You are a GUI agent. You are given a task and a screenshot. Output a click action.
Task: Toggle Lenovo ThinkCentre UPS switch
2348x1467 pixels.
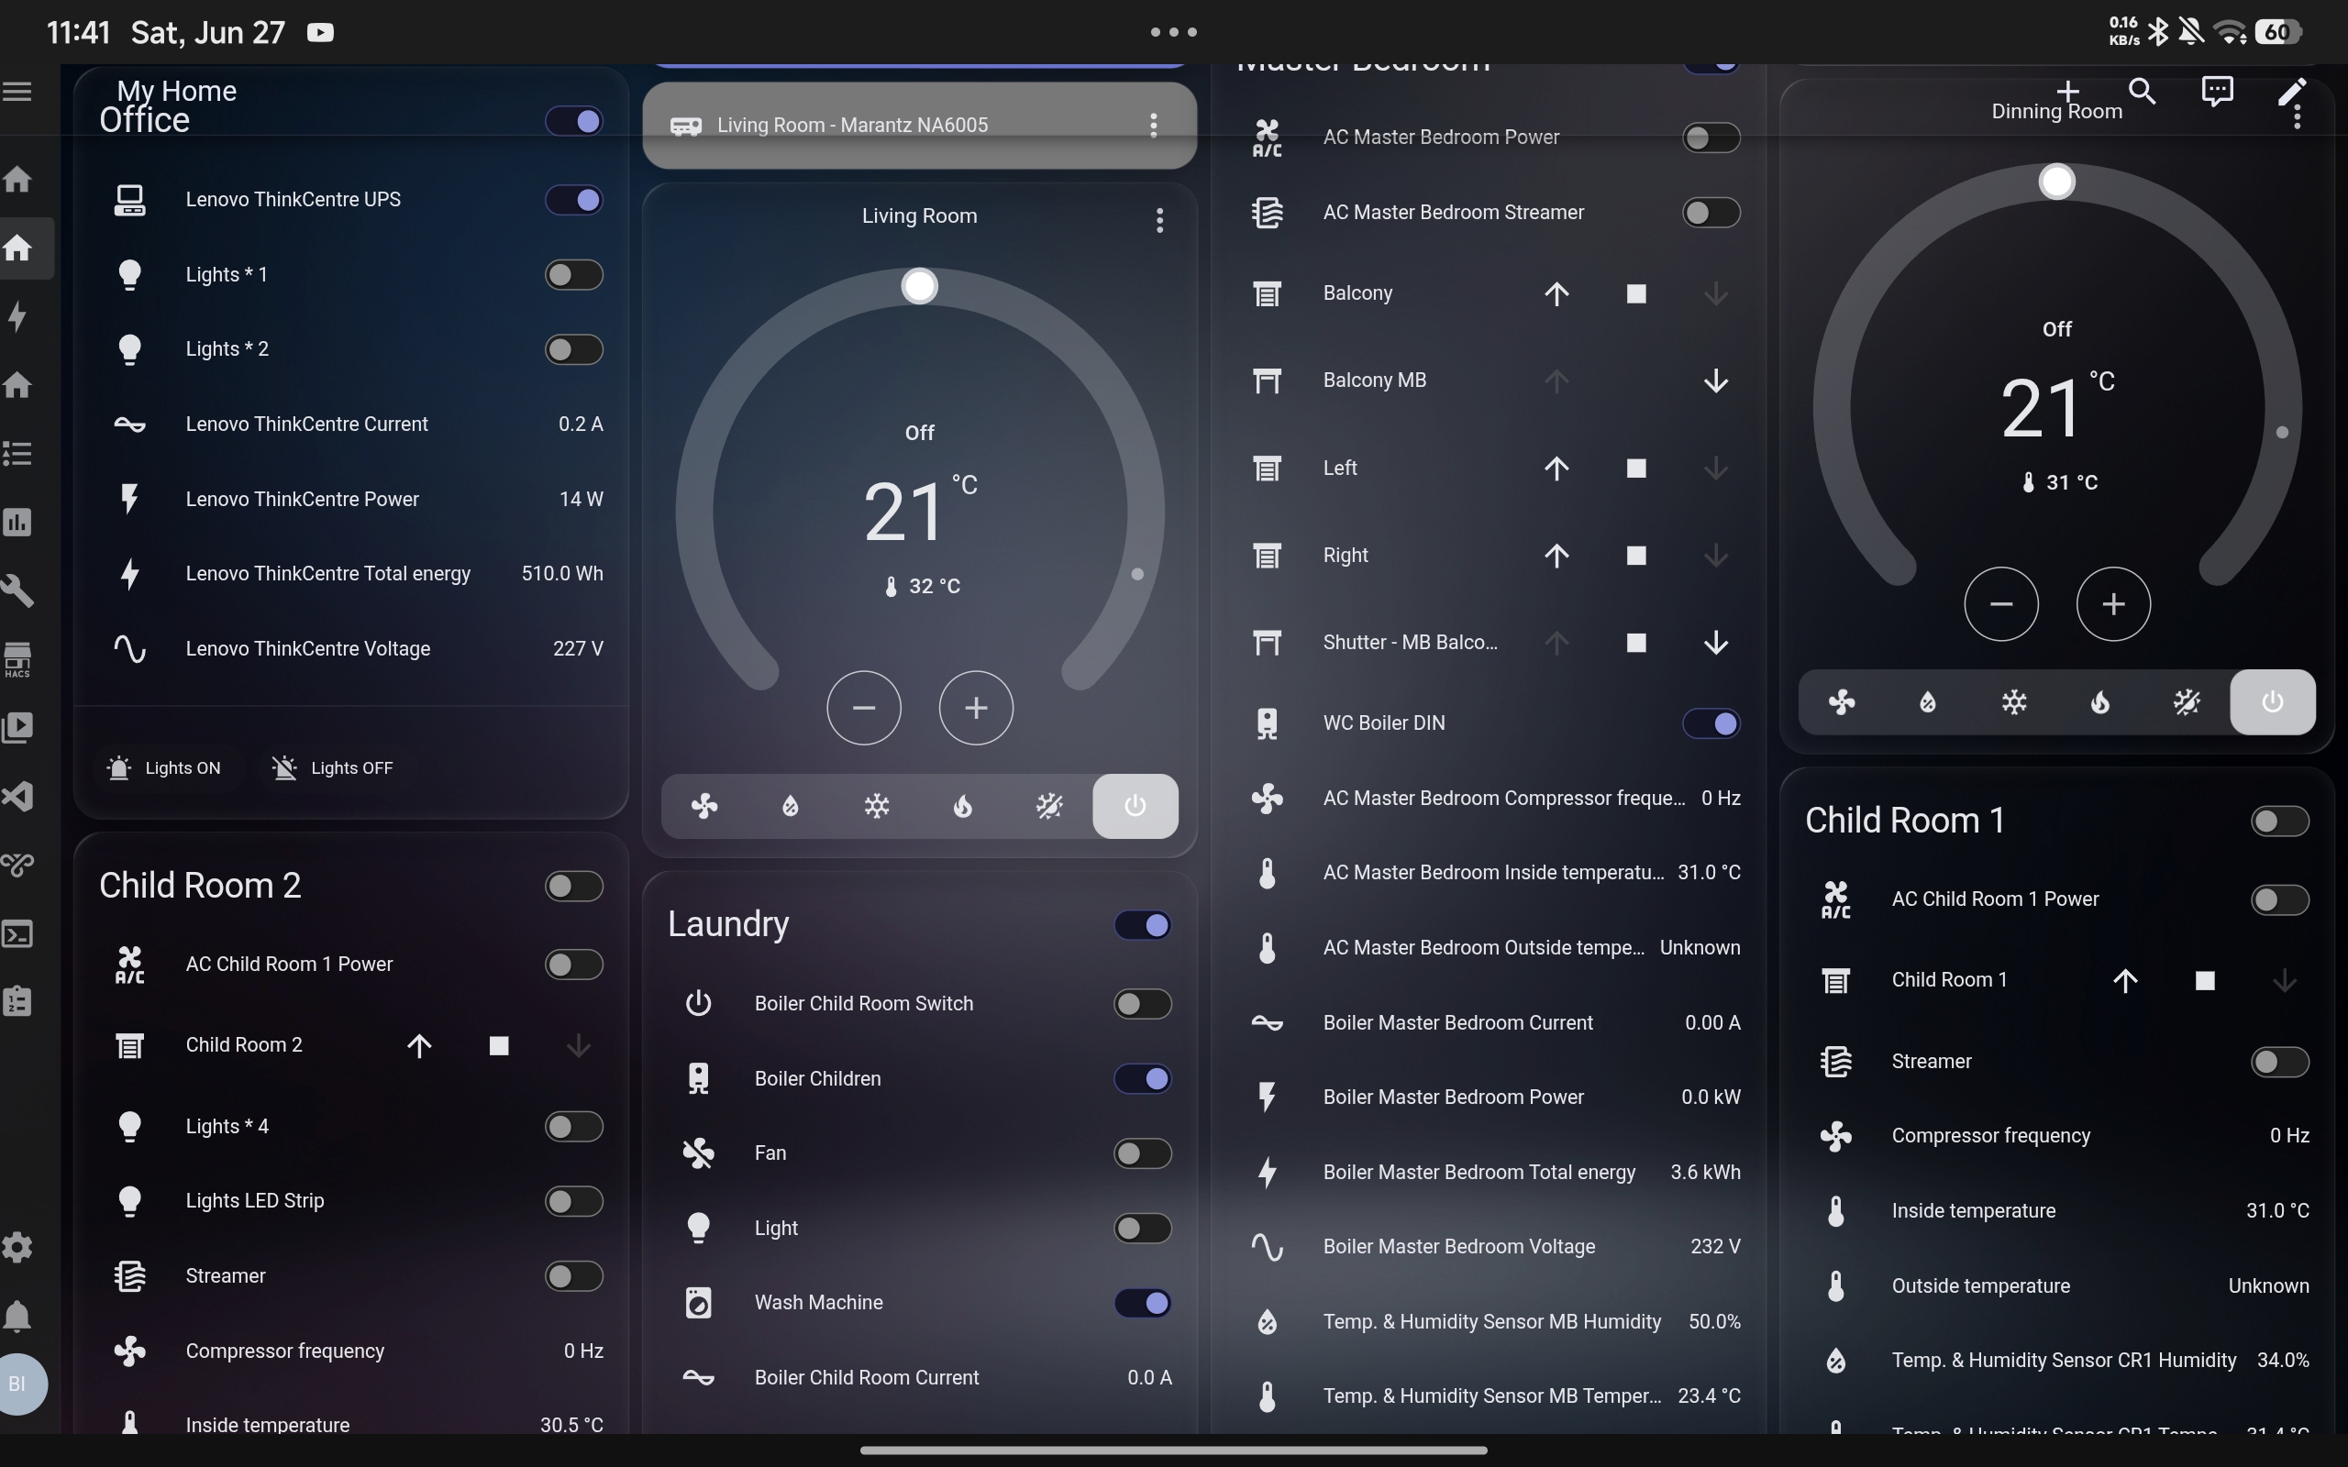pyautogui.click(x=574, y=199)
